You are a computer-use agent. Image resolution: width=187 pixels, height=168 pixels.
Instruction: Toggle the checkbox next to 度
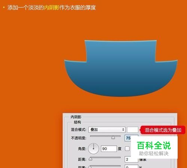[x=127, y=149]
